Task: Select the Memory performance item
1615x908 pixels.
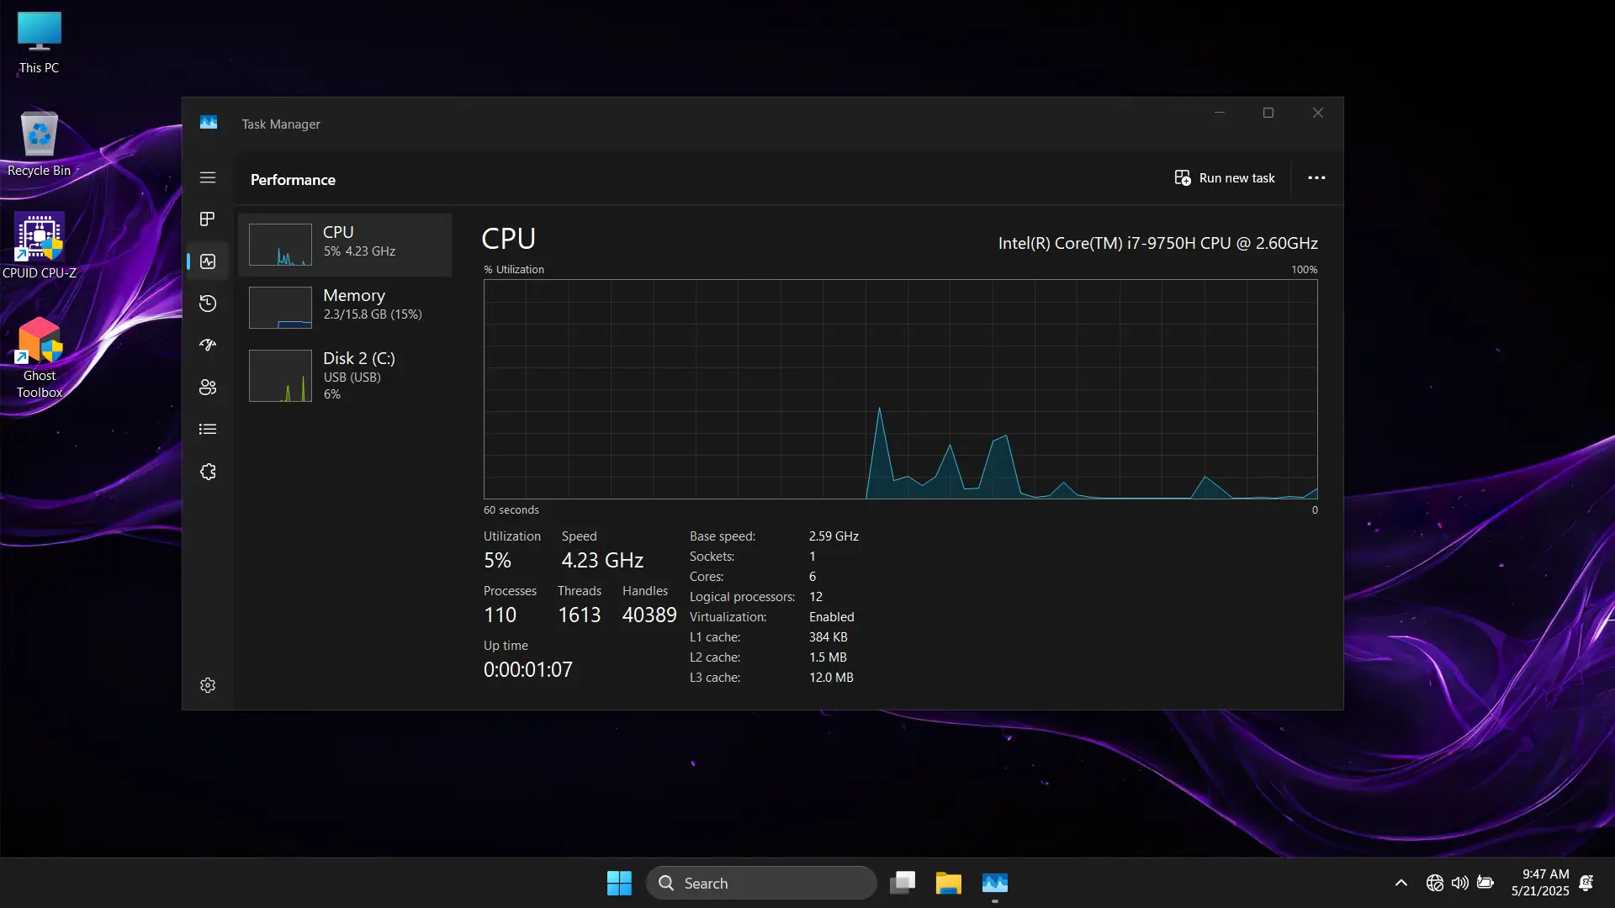Action: [345, 307]
